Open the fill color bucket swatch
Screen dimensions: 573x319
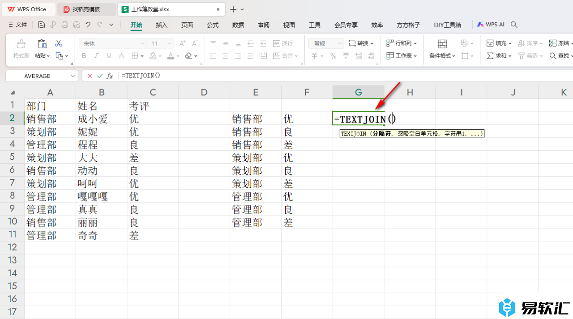[153, 56]
